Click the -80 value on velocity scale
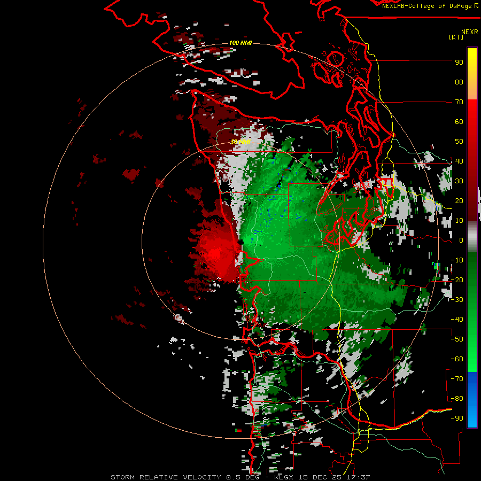 pos(457,399)
